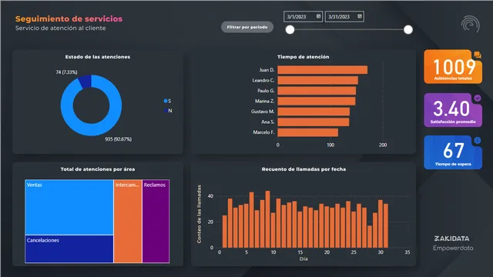
Task: Click the tallest bar near day 9
Action: [x=267, y=219]
